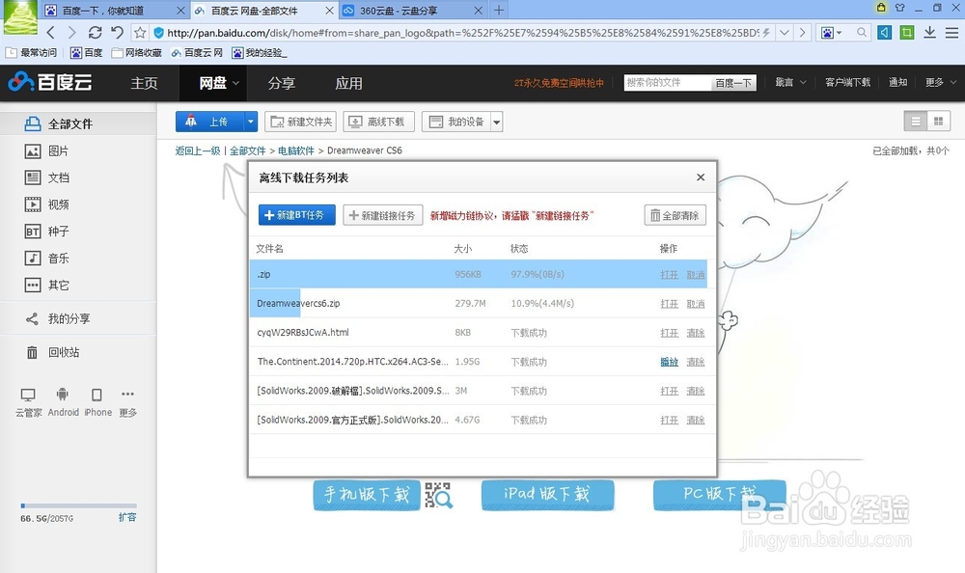Click the browser URL address field
The width and height of the screenshot is (965, 573).
[461, 33]
